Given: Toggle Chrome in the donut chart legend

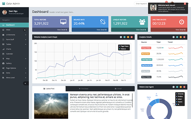Looking at the screenshot, I should pyautogui.click(x=180, y=94).
